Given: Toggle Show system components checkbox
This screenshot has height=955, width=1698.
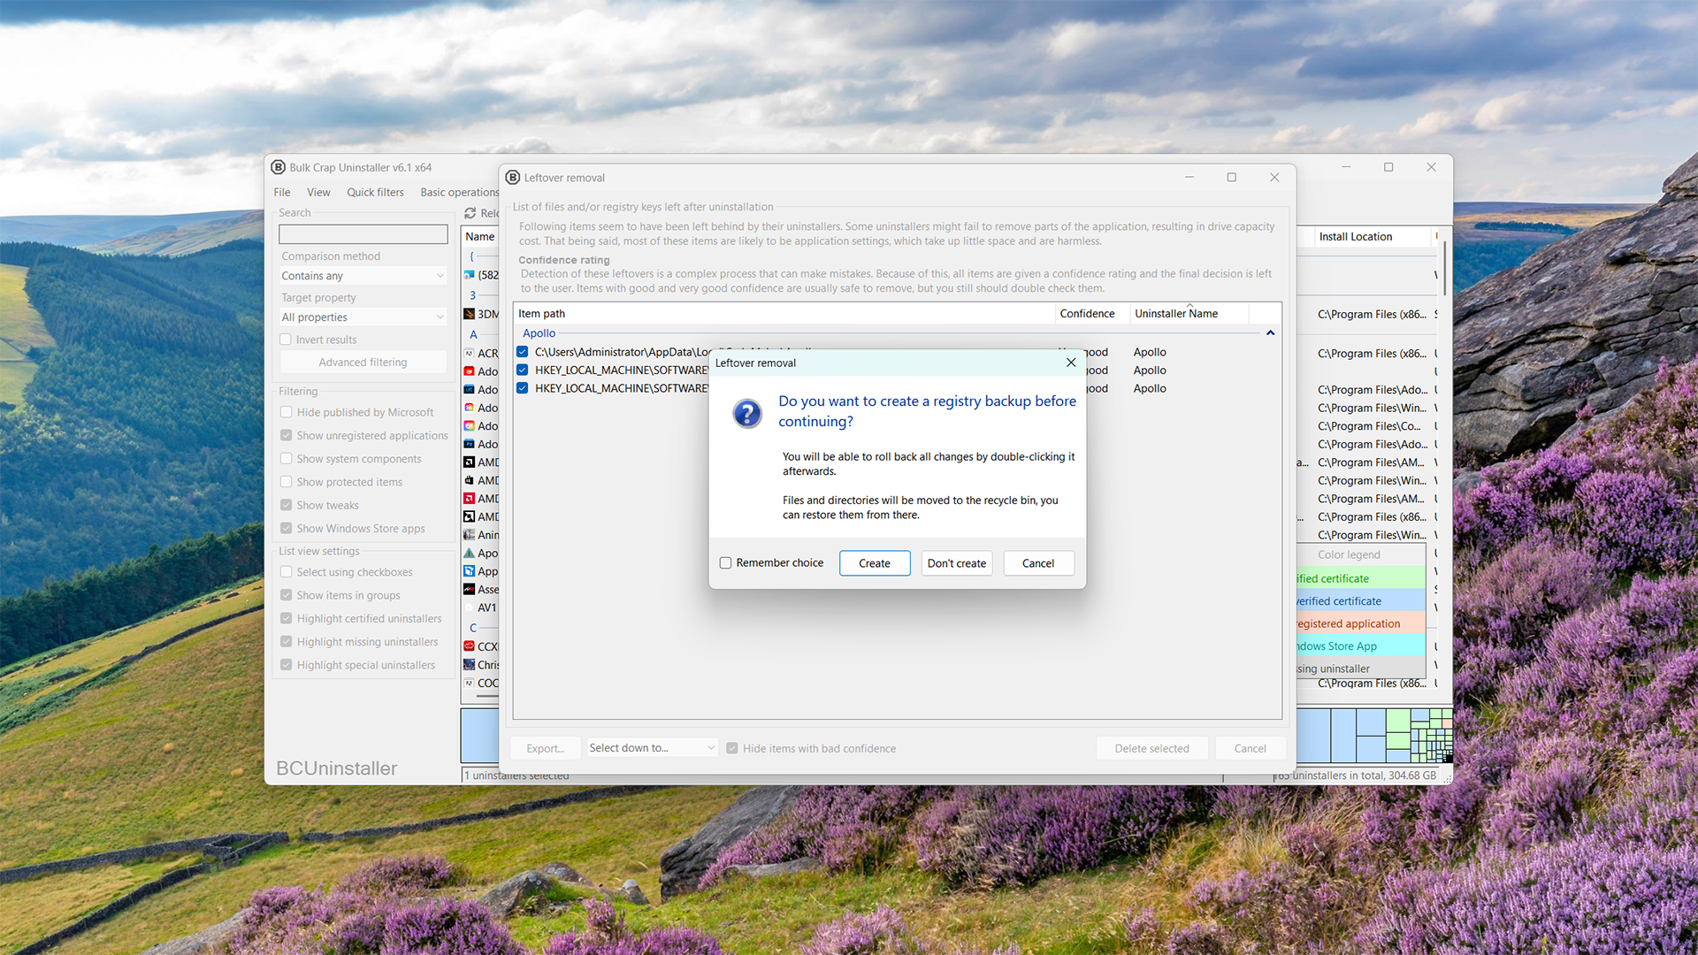Looking at the screenshot, I should [x=287, y=459].
